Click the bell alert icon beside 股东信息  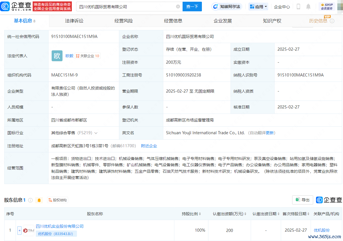tap(39, 200)
